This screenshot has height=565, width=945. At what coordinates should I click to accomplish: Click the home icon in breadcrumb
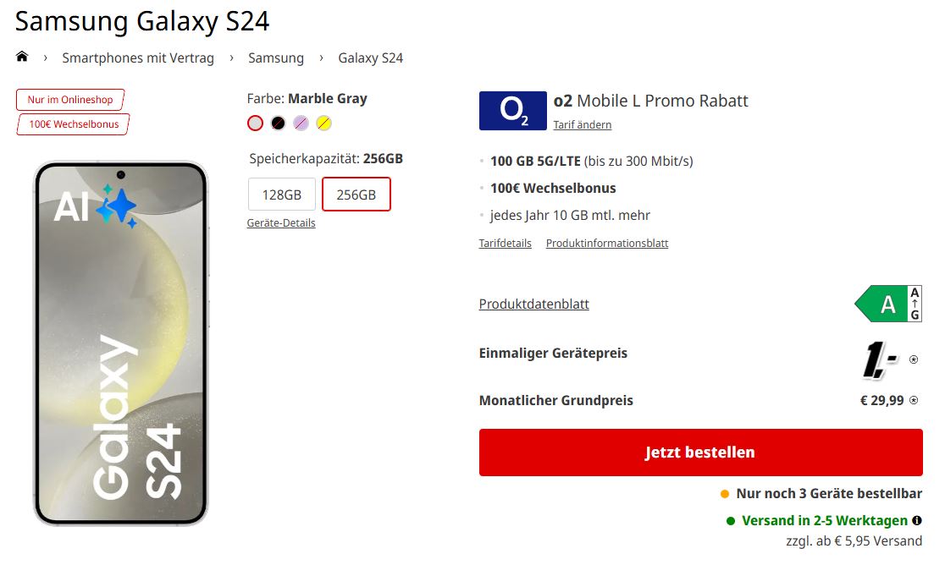pyautogui.click(x=22, y=57)
